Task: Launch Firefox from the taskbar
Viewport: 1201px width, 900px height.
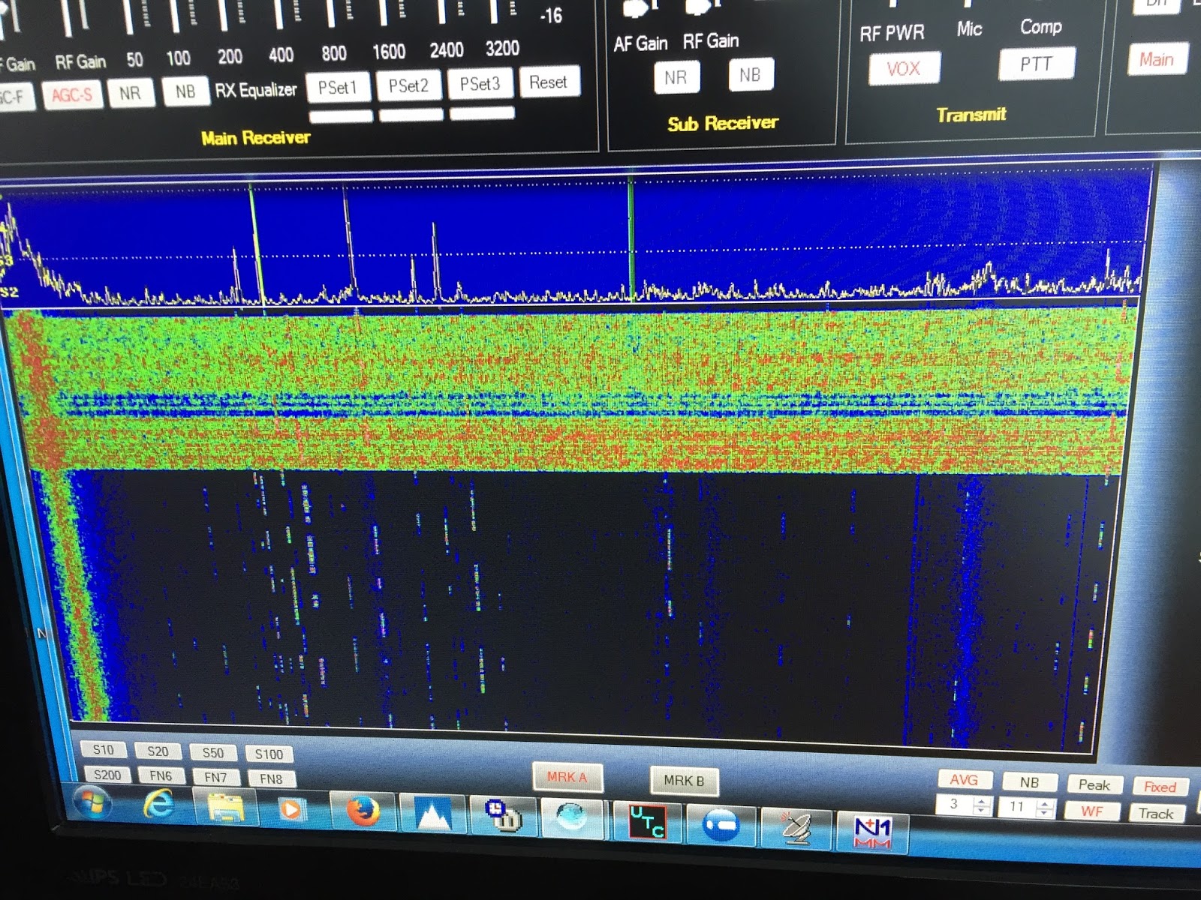Action: pos(363,812)
